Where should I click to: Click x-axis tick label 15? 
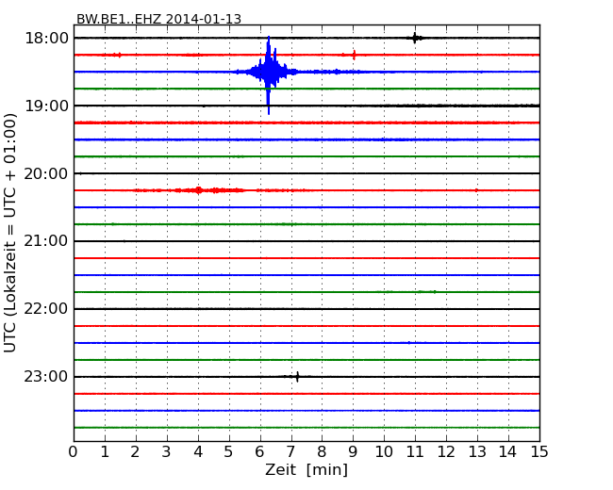click(539, 451)
